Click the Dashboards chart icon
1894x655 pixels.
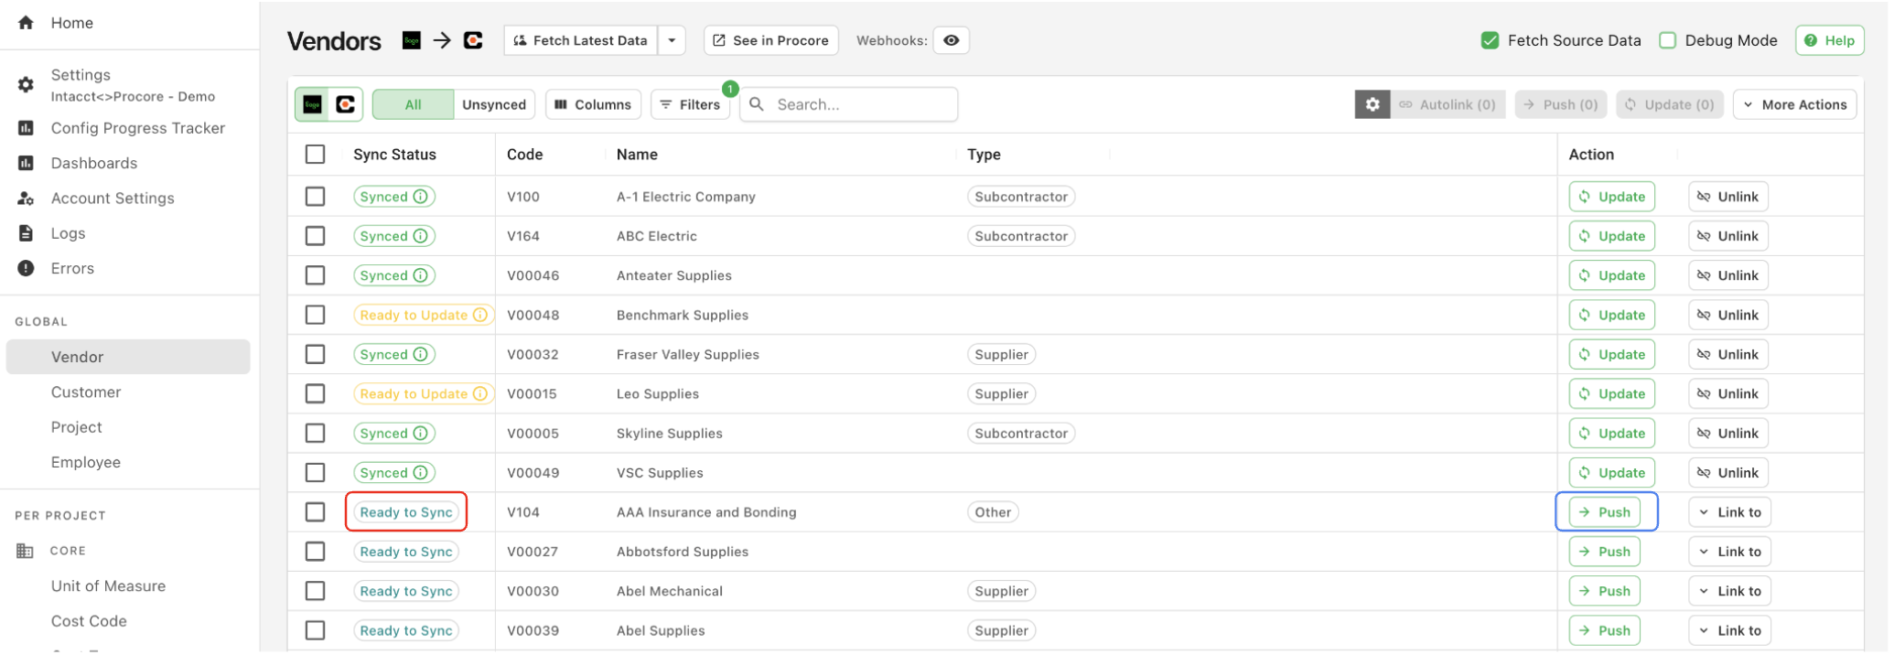pos(26,163)
